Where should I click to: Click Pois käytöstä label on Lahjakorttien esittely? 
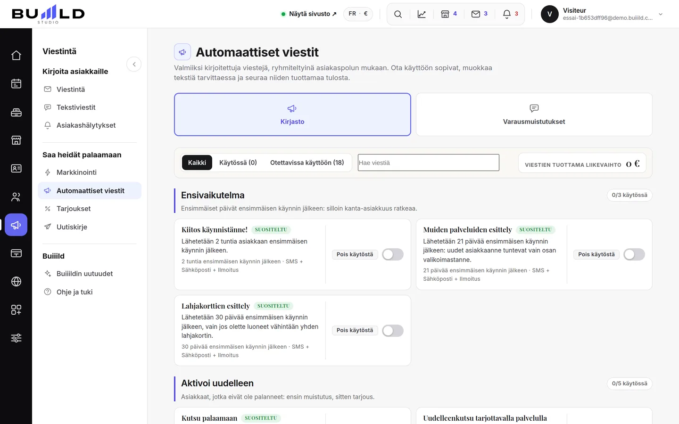(355, 330)
